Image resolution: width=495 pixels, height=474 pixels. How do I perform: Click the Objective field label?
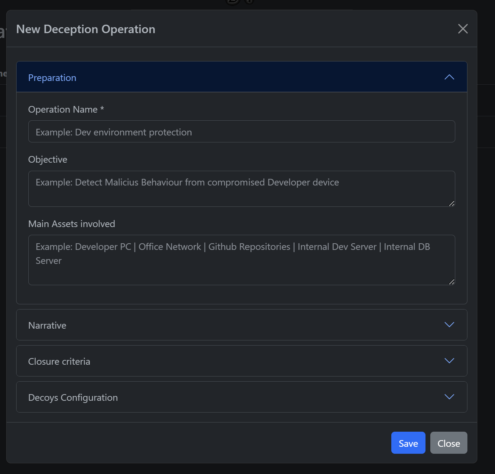[48, 159]
